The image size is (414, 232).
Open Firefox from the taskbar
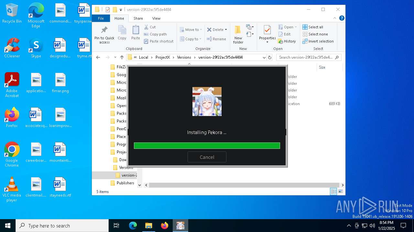(165, 226)
